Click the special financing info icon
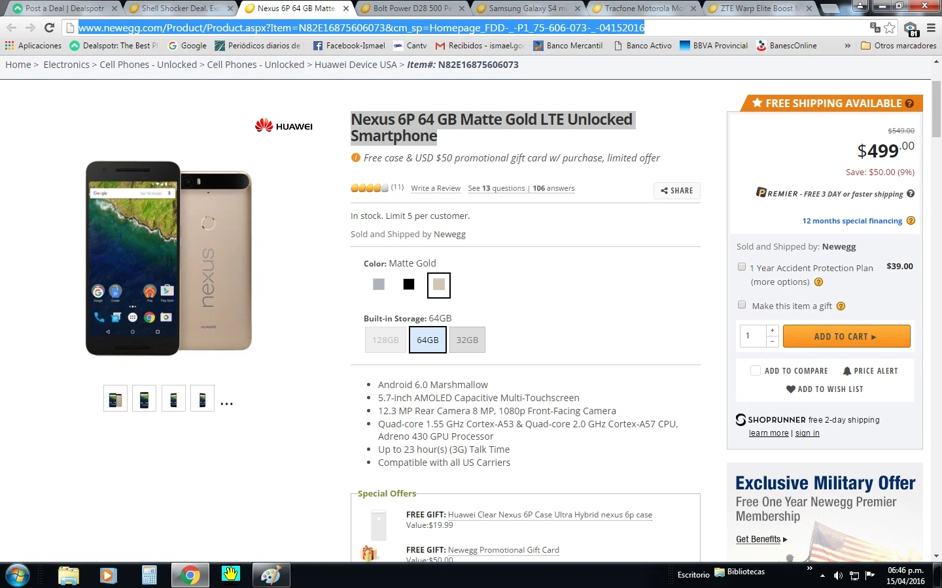942x588 pixels. (911, 221)
